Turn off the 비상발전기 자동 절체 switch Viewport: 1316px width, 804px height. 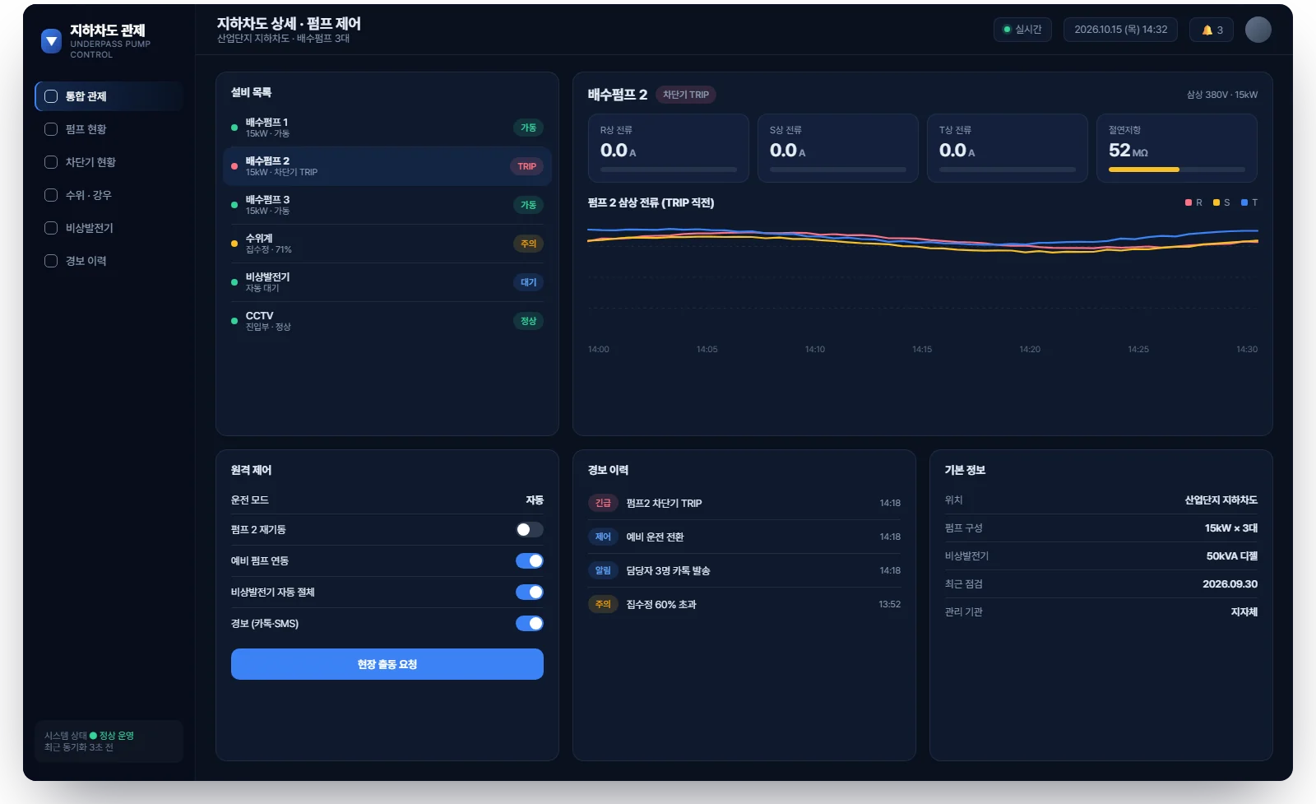click(530, 592)
